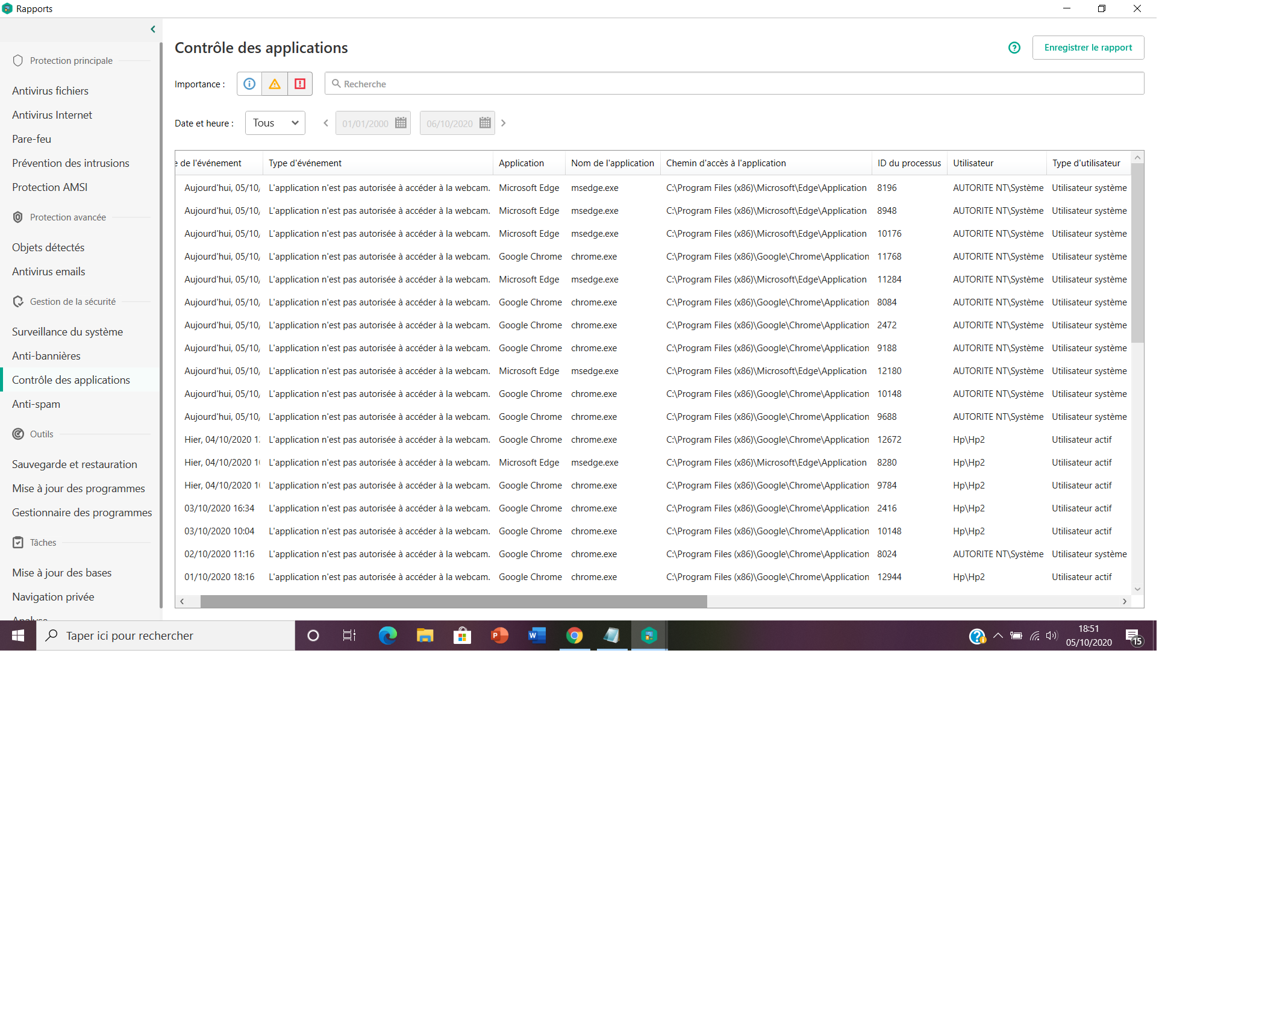1265x1024 pixels.
Task: Open Google Chrome from the taskbar
Action: [574, 635]
